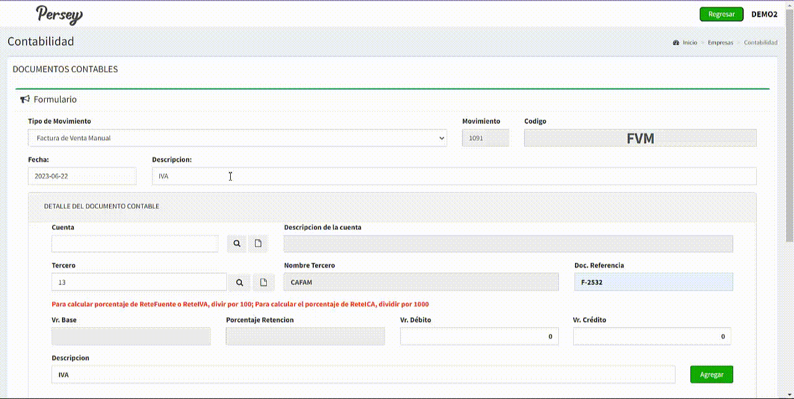This screenshot has height=399, width=794.
Task: Click the Vr. Crédito amount field
Action: 651,336
